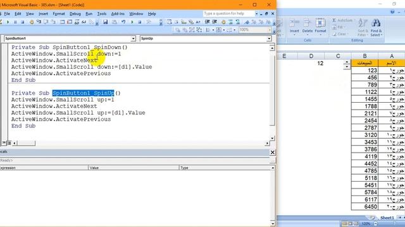The width and height of the screenshot is (405, 227).
Task: Open the Add-Ins menu
Action: coord(118,14)
